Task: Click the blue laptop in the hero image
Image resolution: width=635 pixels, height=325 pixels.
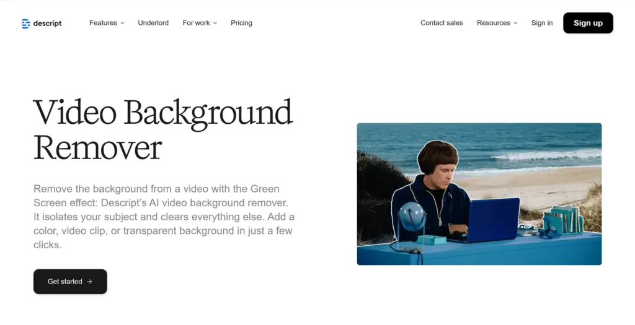Action: tap(494, 220)
